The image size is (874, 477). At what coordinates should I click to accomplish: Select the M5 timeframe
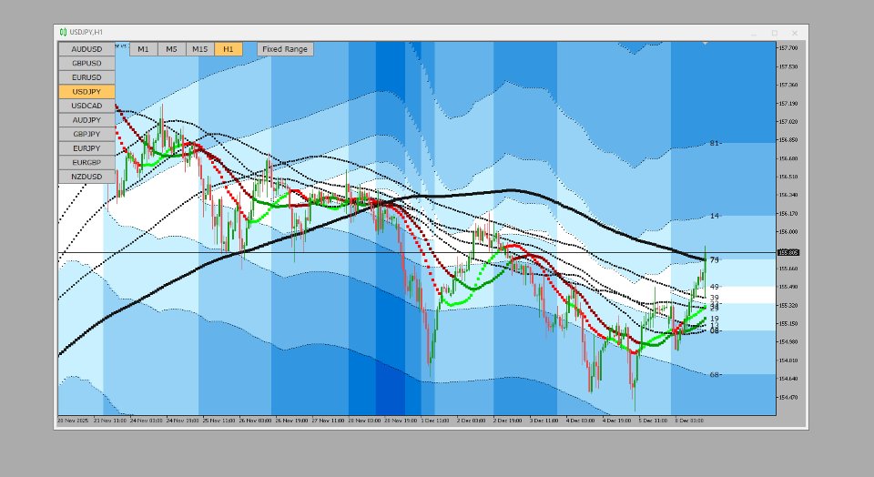(x=172, y=49)
